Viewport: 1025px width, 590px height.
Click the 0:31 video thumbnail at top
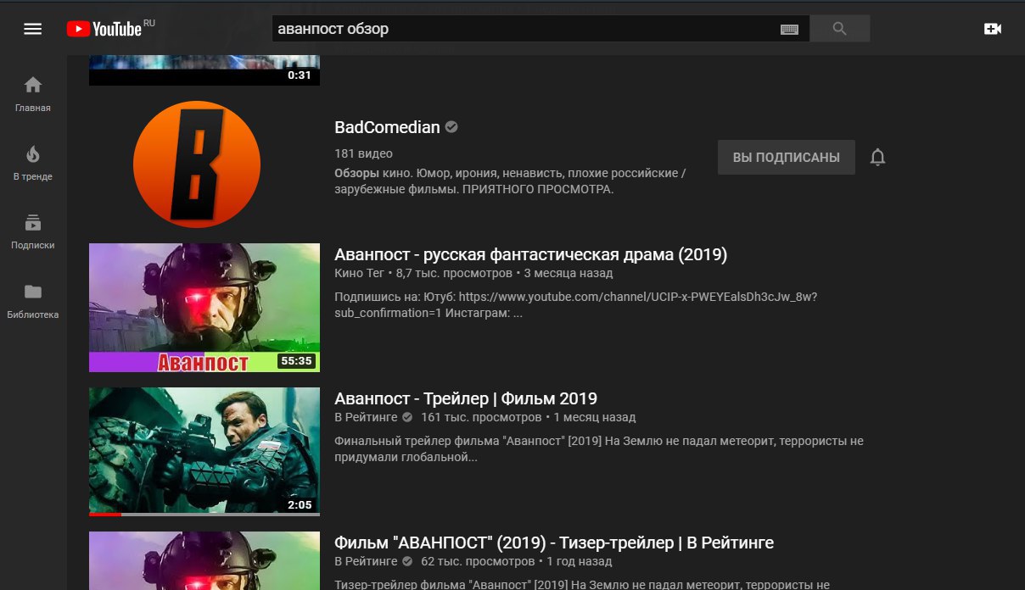click(x=204, y=70)
